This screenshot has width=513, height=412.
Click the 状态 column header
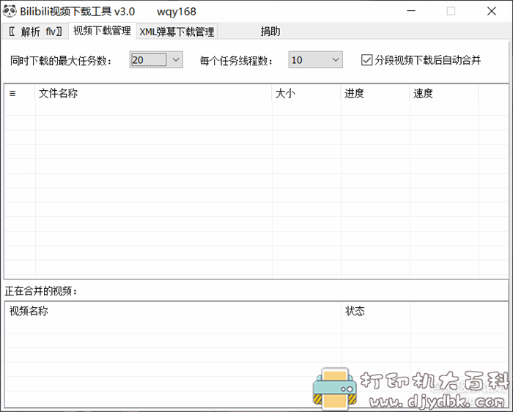(375, 311)
